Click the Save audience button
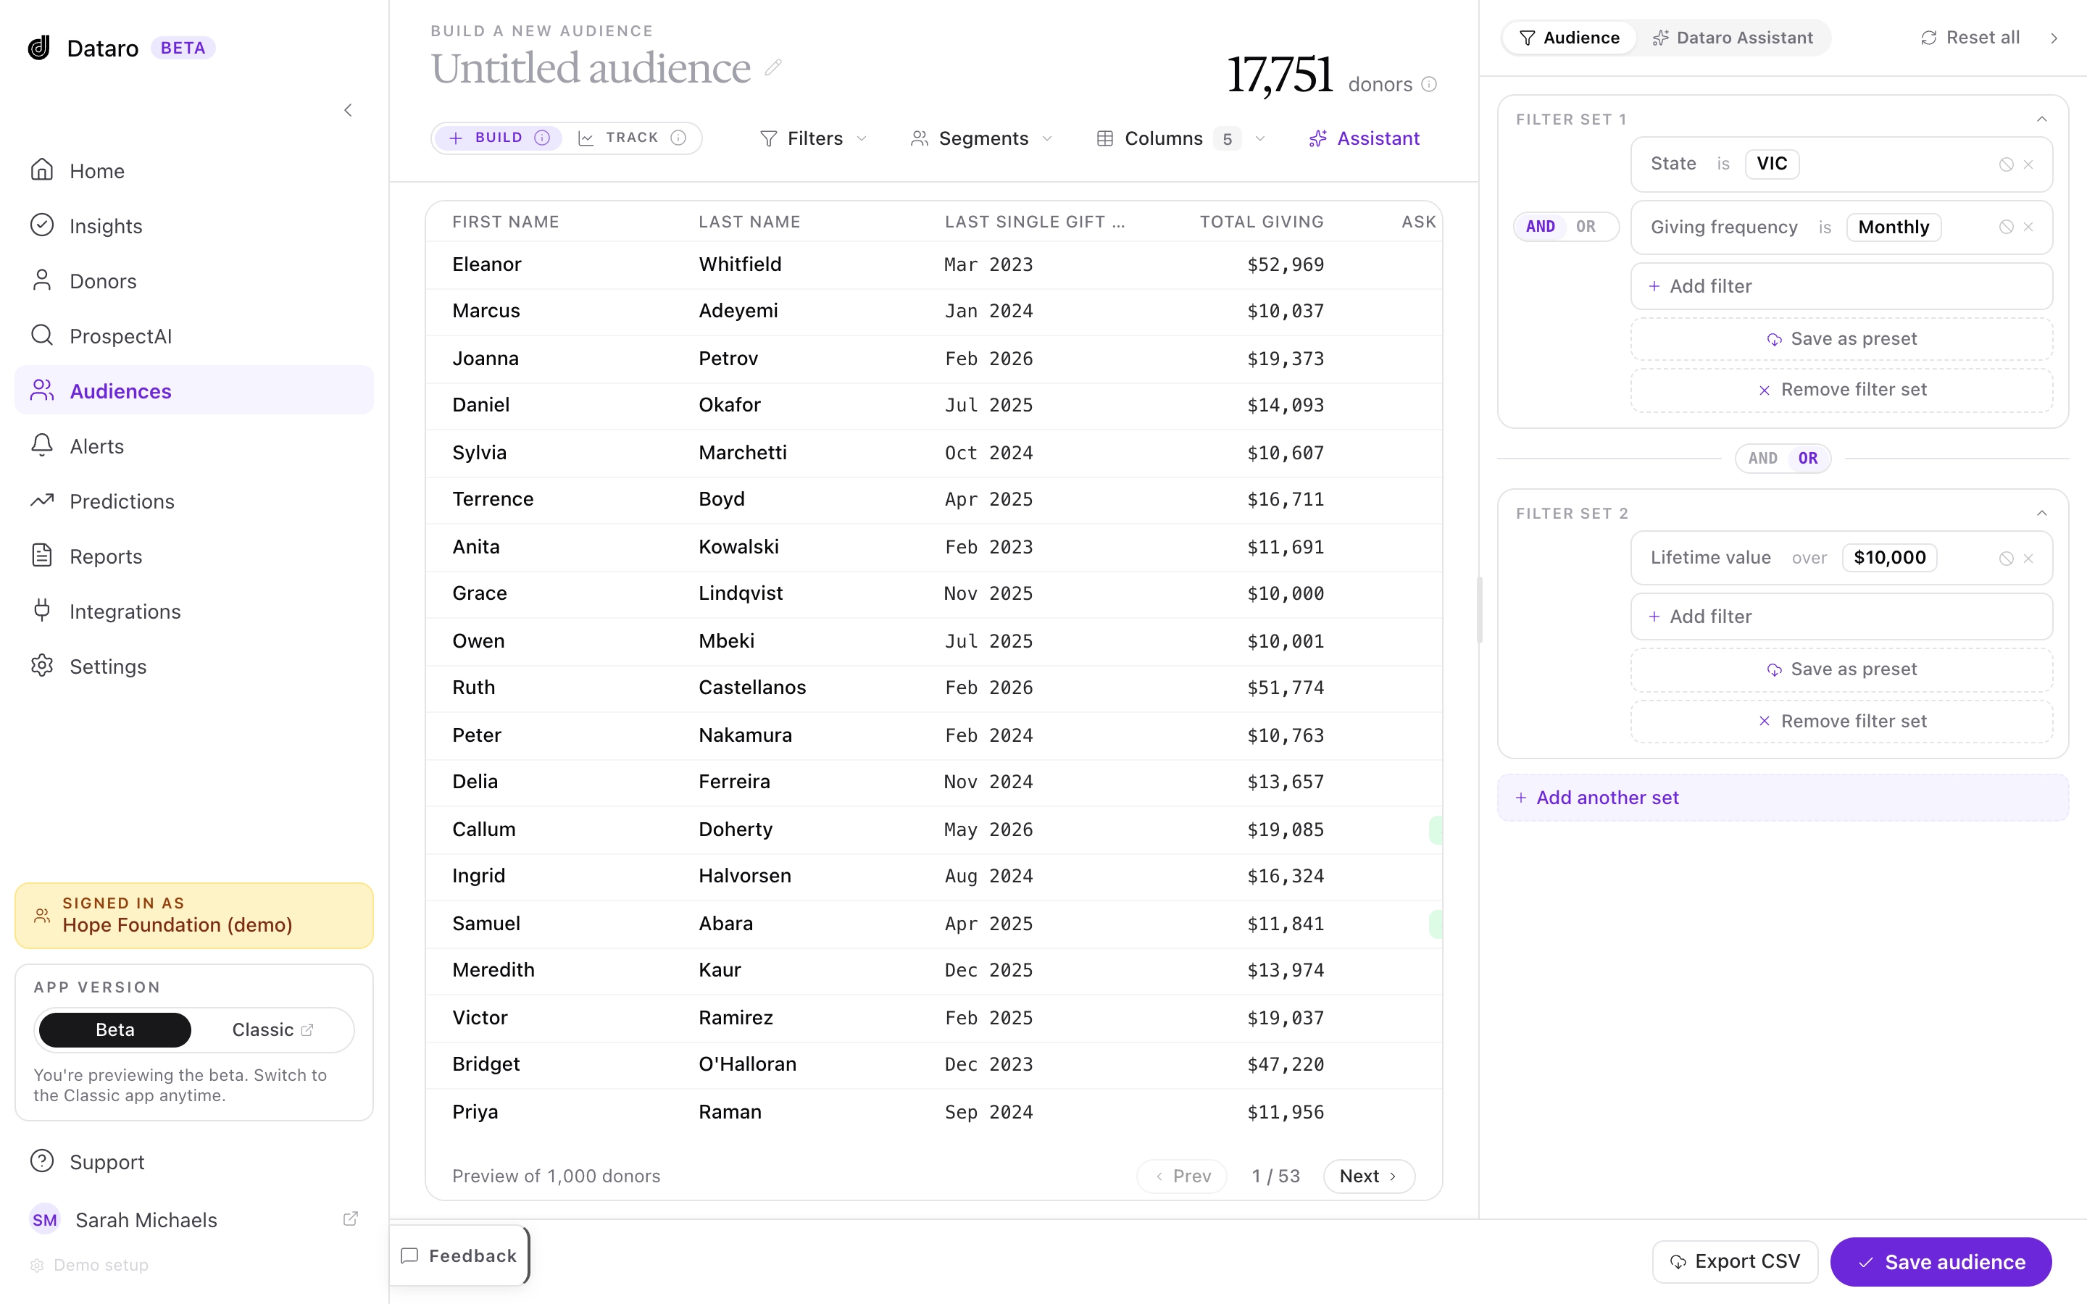Viewport: 2087px width, 1304px height. pyautogui.click(x=1941, y=1262)
